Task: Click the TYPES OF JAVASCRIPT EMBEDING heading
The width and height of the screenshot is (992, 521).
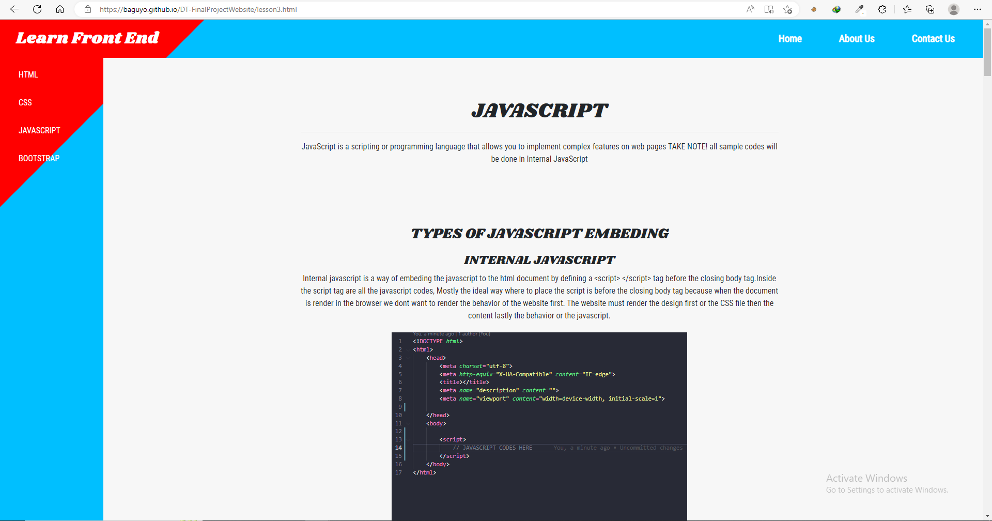Action: pos(539,234)
